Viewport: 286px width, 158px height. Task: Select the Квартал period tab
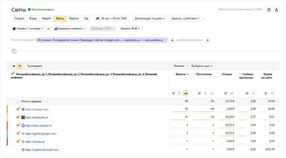74,19
